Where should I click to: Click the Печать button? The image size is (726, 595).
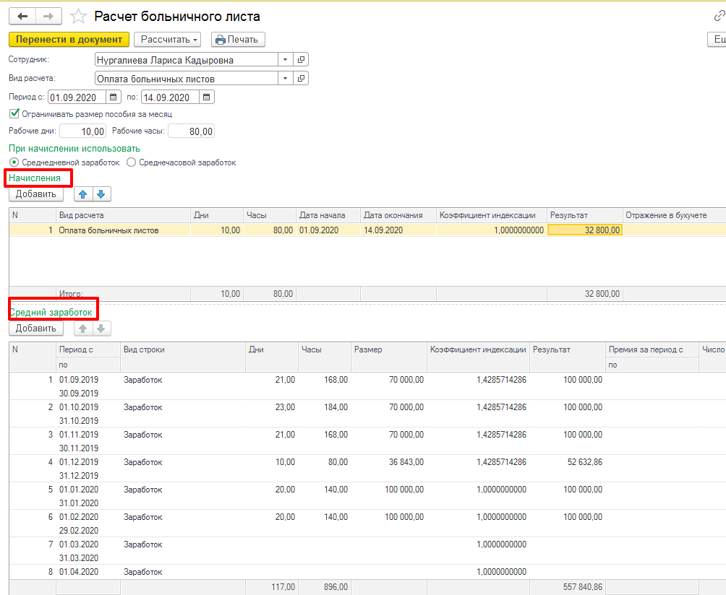coord(238,40)
